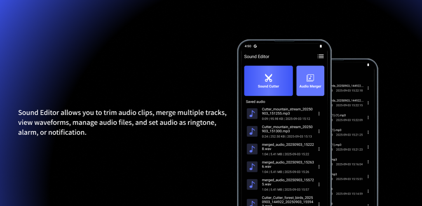Open the Sound Cutter scissors tool
This screenshot has width=422, height=206.
(268, 80)
